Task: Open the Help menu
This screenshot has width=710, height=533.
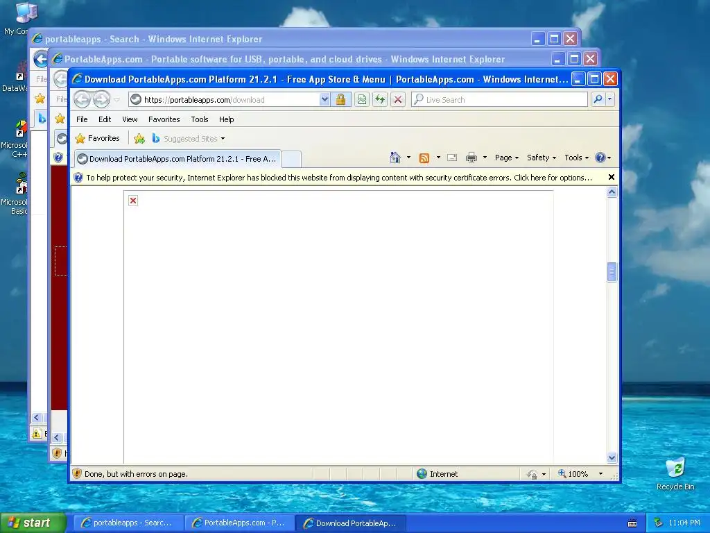Action: coord(227,119)
